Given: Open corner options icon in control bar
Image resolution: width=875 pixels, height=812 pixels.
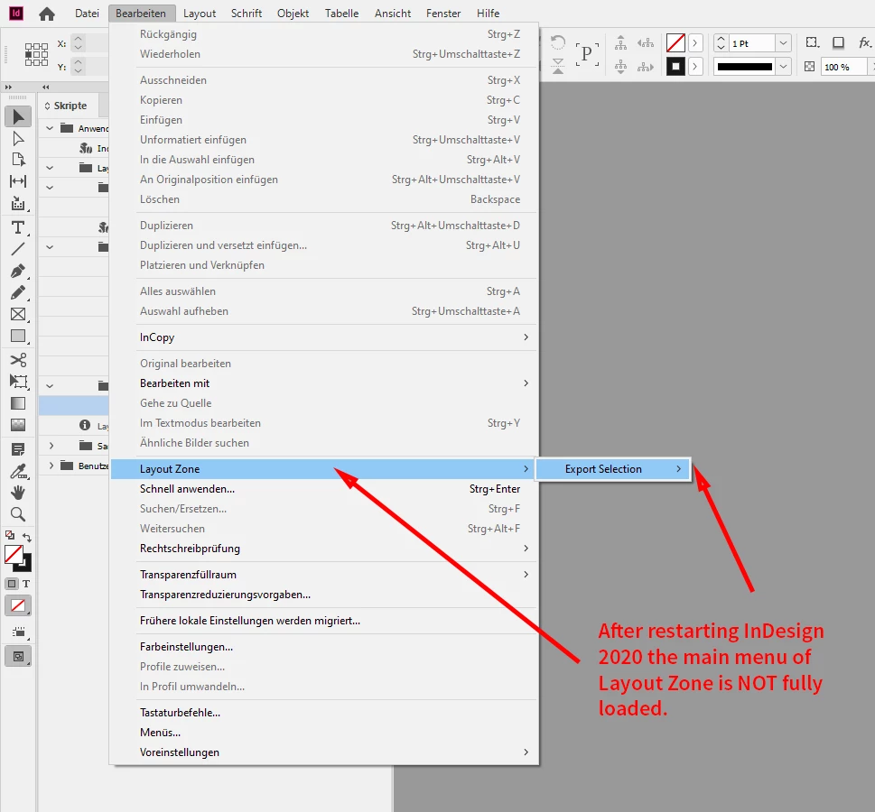Looking at the screenshot, I should click(813, 42).
